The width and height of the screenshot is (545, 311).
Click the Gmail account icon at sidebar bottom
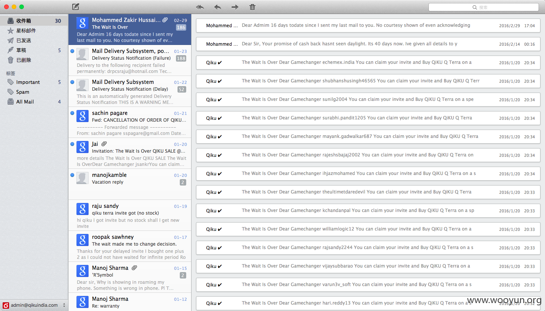point(6,305)
